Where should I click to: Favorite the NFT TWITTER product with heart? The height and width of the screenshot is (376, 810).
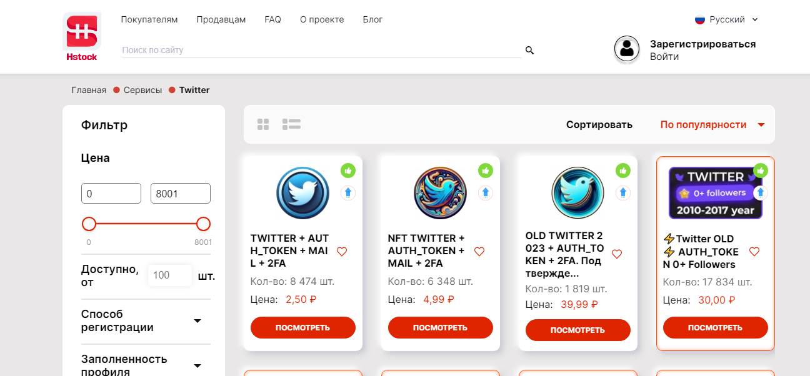click(x=479, y=252)
